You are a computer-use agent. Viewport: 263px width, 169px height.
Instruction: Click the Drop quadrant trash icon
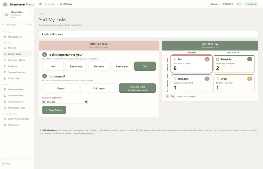(x=218, y=79)
